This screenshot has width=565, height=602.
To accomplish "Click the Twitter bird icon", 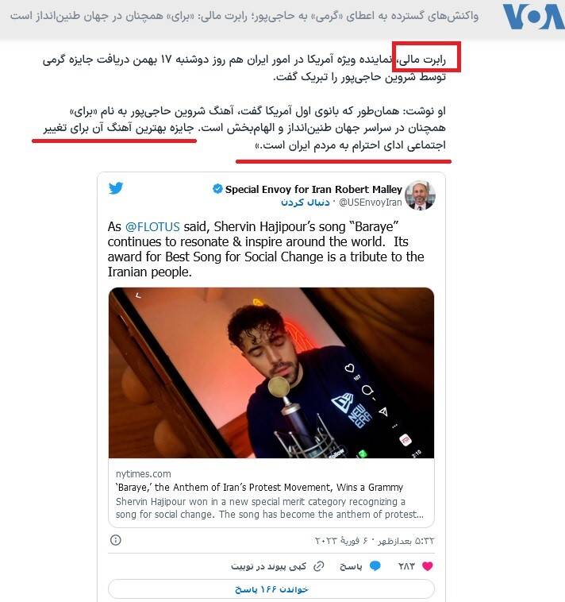I will 116,188.
